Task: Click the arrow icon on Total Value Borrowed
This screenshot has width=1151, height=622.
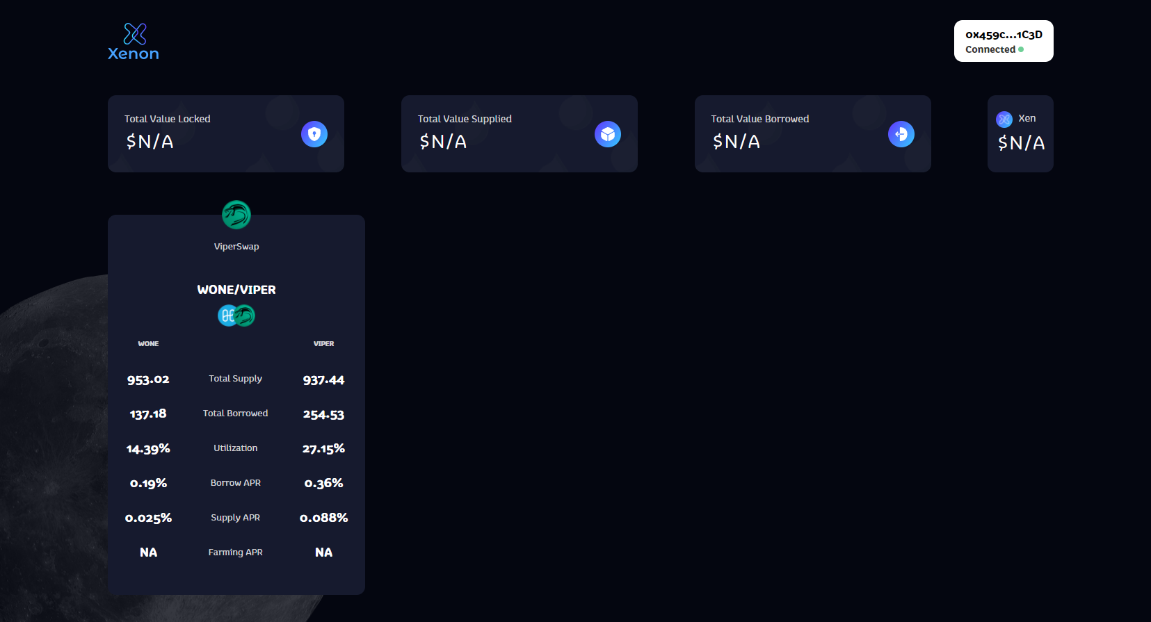Action: (x=901, y=134)
